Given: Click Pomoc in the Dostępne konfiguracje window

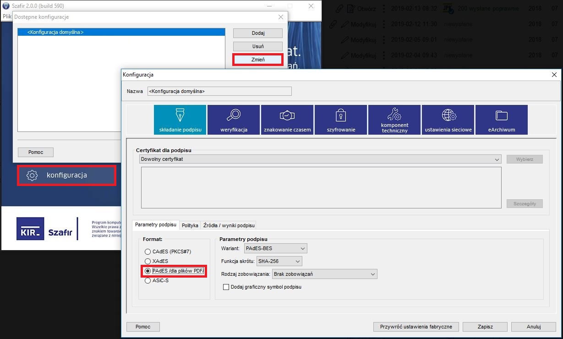Looking at the screenshot, I should pyautogui.click(x=36, y=152).
